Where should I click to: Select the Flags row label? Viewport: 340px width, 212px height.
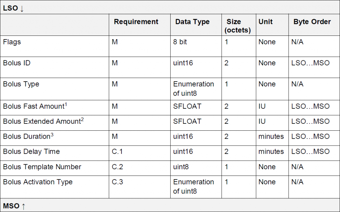coord(12,42)
